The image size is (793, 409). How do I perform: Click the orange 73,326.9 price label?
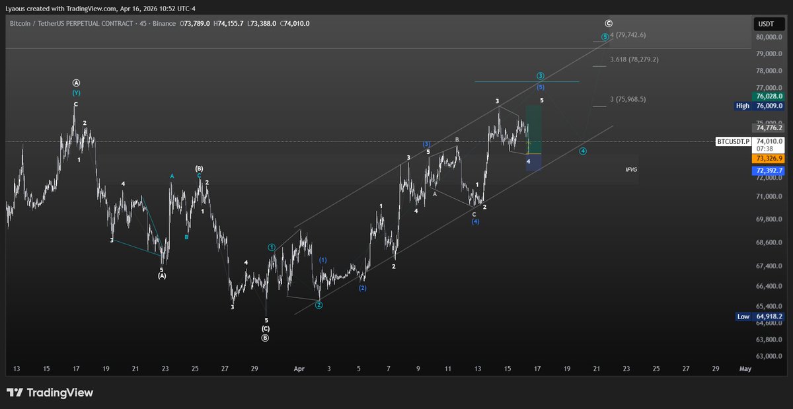pyautogui.click(x=770, y=159)
